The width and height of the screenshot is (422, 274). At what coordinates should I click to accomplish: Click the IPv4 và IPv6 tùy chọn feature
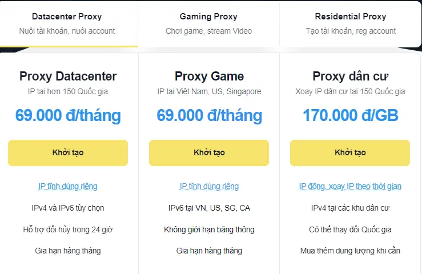pyautogui.click(x=68, y=208)
